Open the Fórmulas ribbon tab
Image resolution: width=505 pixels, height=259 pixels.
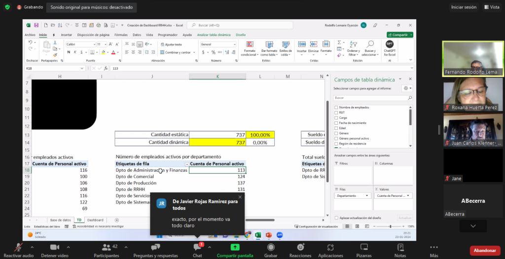(121, 35)
